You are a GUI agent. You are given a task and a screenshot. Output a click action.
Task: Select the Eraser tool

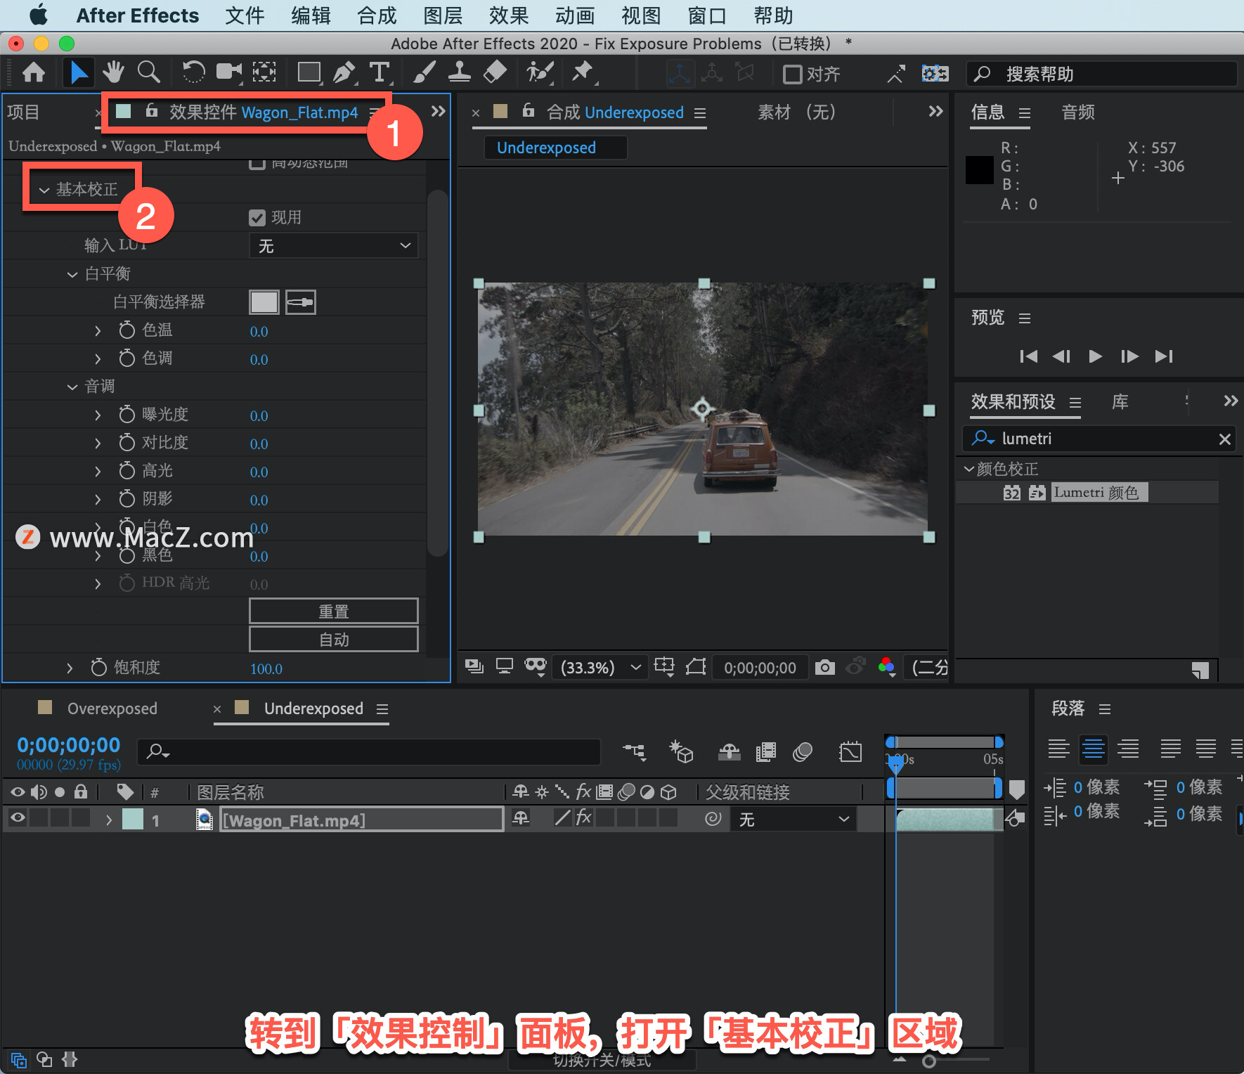click(x=495, y=72)
